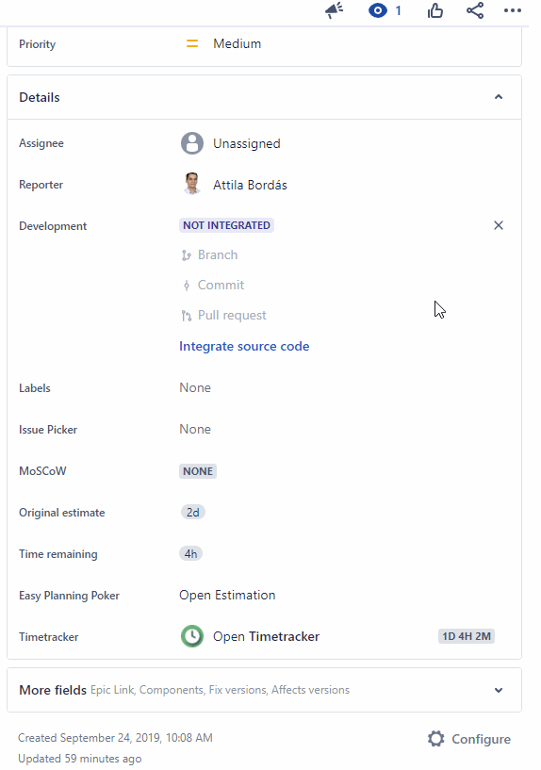541x770 pixels.
Task: Click Attila Bordás reporter avatar
Action: pos(192,184)
